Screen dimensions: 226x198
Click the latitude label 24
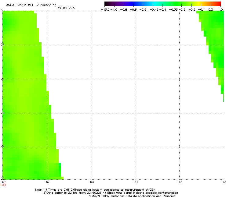pyautogui.click(x=2, y=113)
